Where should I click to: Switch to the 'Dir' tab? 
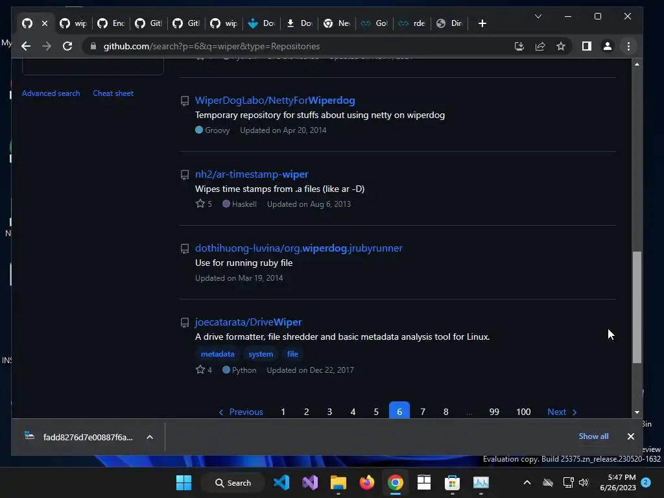(x=450, y=23)
